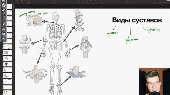
Task: Open the Document inspector tab
Action: pyautogui.click(x=167, y=1)
